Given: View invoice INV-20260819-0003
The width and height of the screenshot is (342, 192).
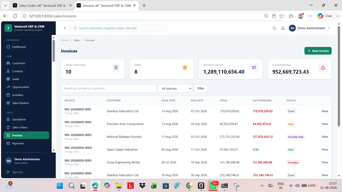Looking at the screenshot, I should [325, 137].
